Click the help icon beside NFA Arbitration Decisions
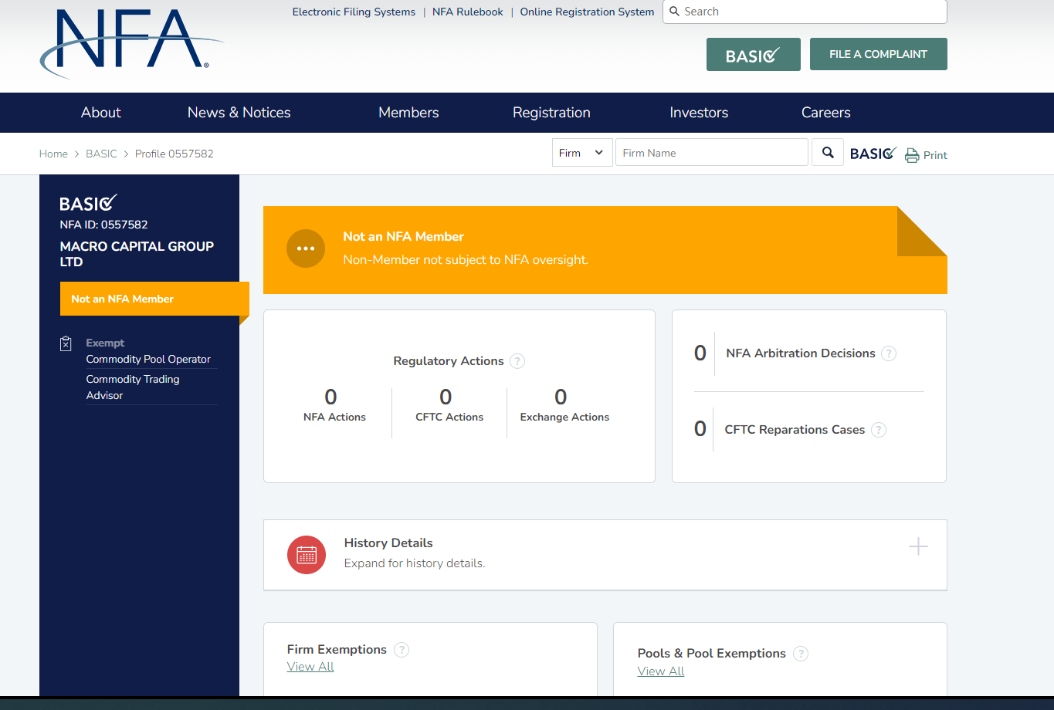This screenshot has width=1054, height=710. click(x=889, y=353)
